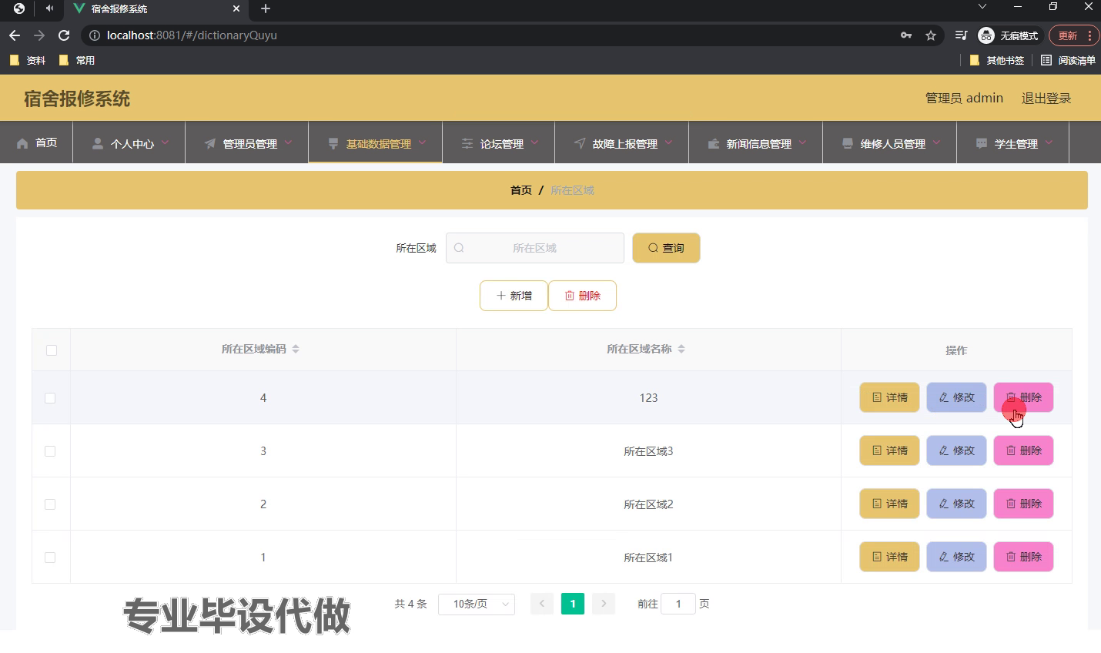Click the browser address bar
The width and height of the screenshot is (1101, 653).
493,35
